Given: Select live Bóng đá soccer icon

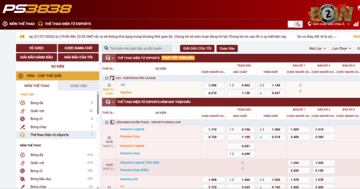Looking at the screenshot, I should coord(22,103).
